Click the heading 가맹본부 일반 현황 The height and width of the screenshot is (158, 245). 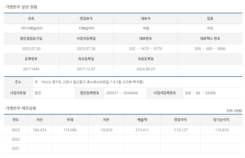[x=21, y=7]
